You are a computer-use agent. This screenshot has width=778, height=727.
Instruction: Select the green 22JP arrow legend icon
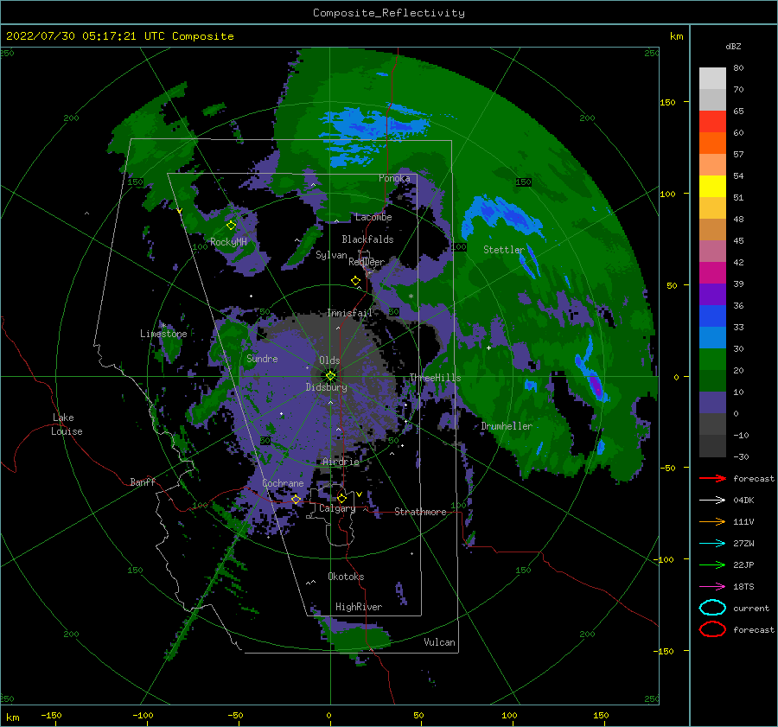[713, 564]
